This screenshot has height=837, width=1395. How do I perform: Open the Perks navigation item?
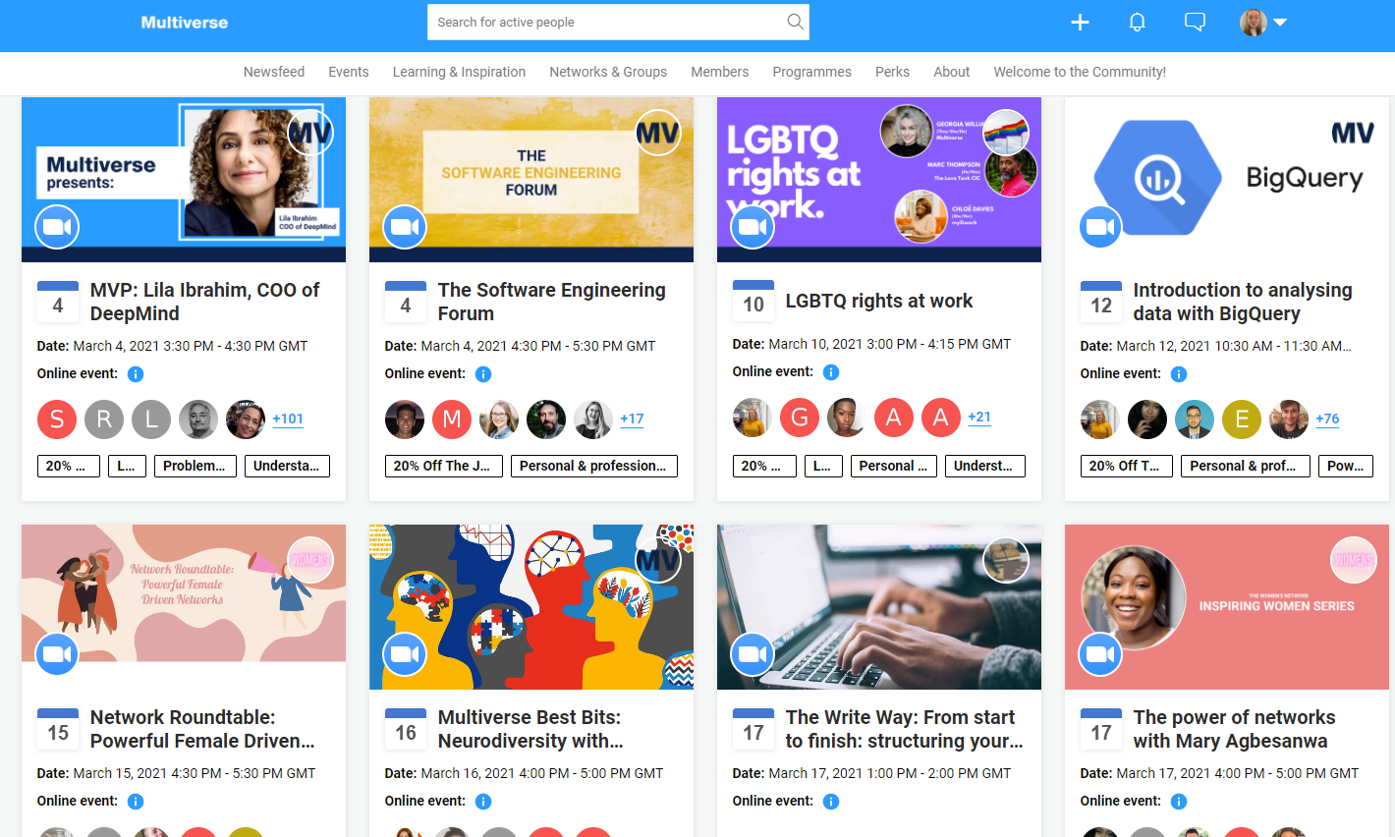click(892, 72)
